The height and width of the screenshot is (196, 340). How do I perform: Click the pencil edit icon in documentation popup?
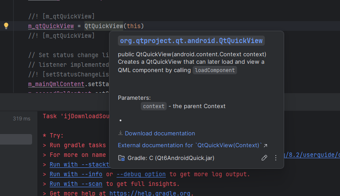tap(264, 158)
